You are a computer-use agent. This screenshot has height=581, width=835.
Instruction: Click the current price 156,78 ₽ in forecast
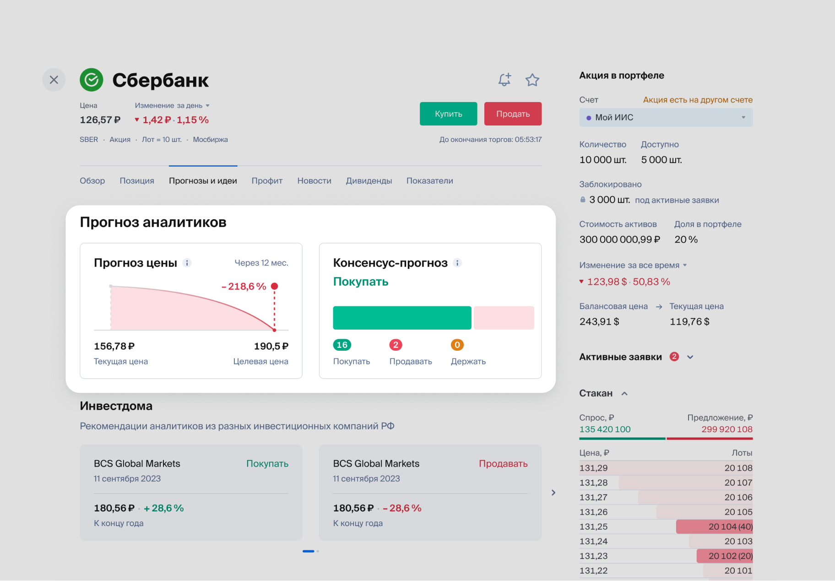click(114, 346)
